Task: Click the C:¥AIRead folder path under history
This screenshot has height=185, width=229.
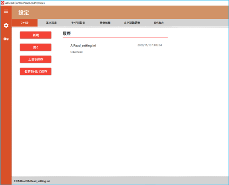Action: (76, 52)
